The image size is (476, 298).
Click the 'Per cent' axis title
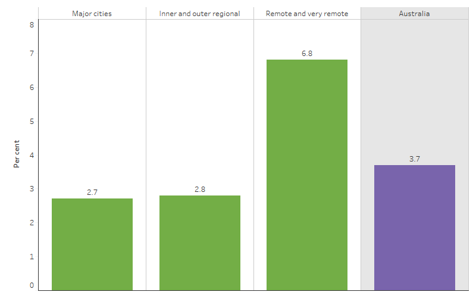(x=17, y=154)
